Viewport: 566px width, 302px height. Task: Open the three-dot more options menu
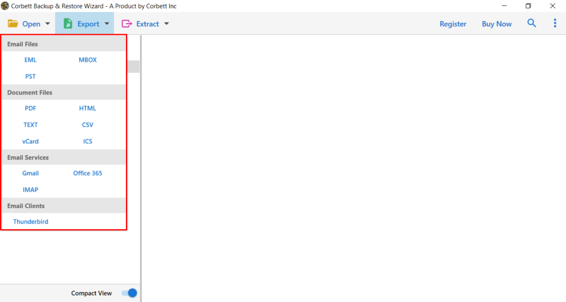[555, 23]
